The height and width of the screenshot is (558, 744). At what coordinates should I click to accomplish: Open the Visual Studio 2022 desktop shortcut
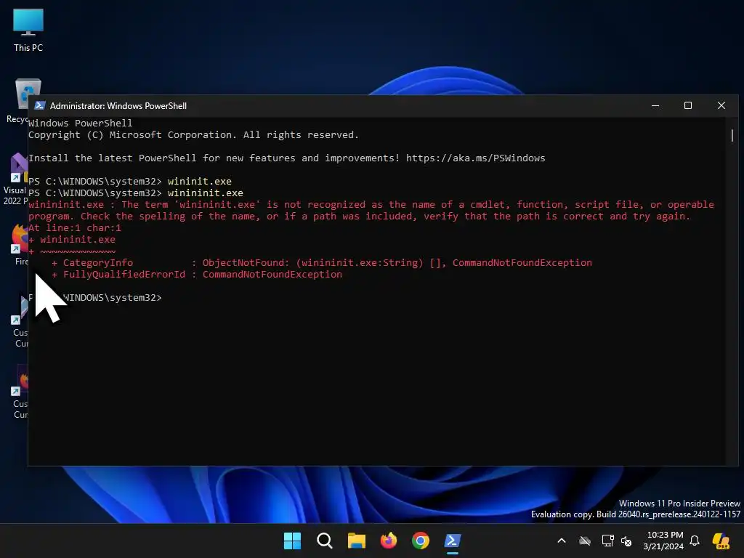15,179
